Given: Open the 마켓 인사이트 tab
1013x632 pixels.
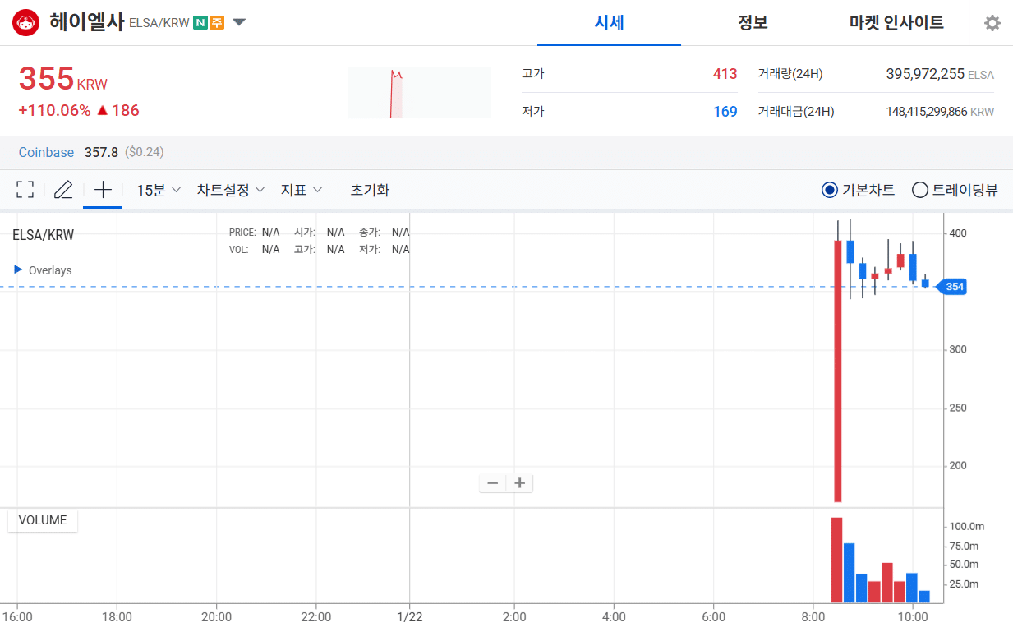Looking at the screenshot, I should [x=896, y=22].
